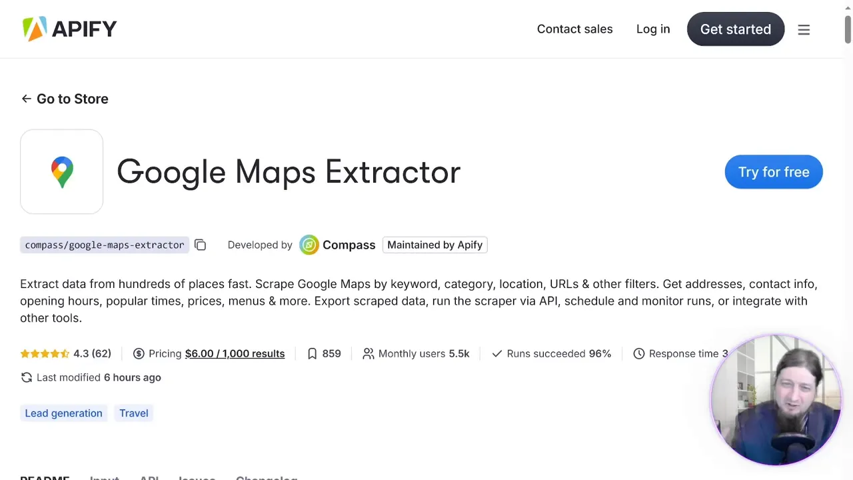This screenshot has height=480, width=853.
Task: Click the Runs succeeded 96% text
Action: (x=558, y=353)
